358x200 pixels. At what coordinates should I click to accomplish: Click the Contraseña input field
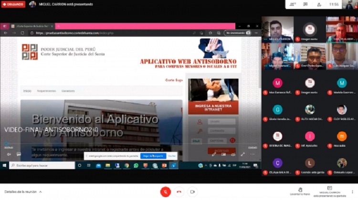[x=221, y=131]
